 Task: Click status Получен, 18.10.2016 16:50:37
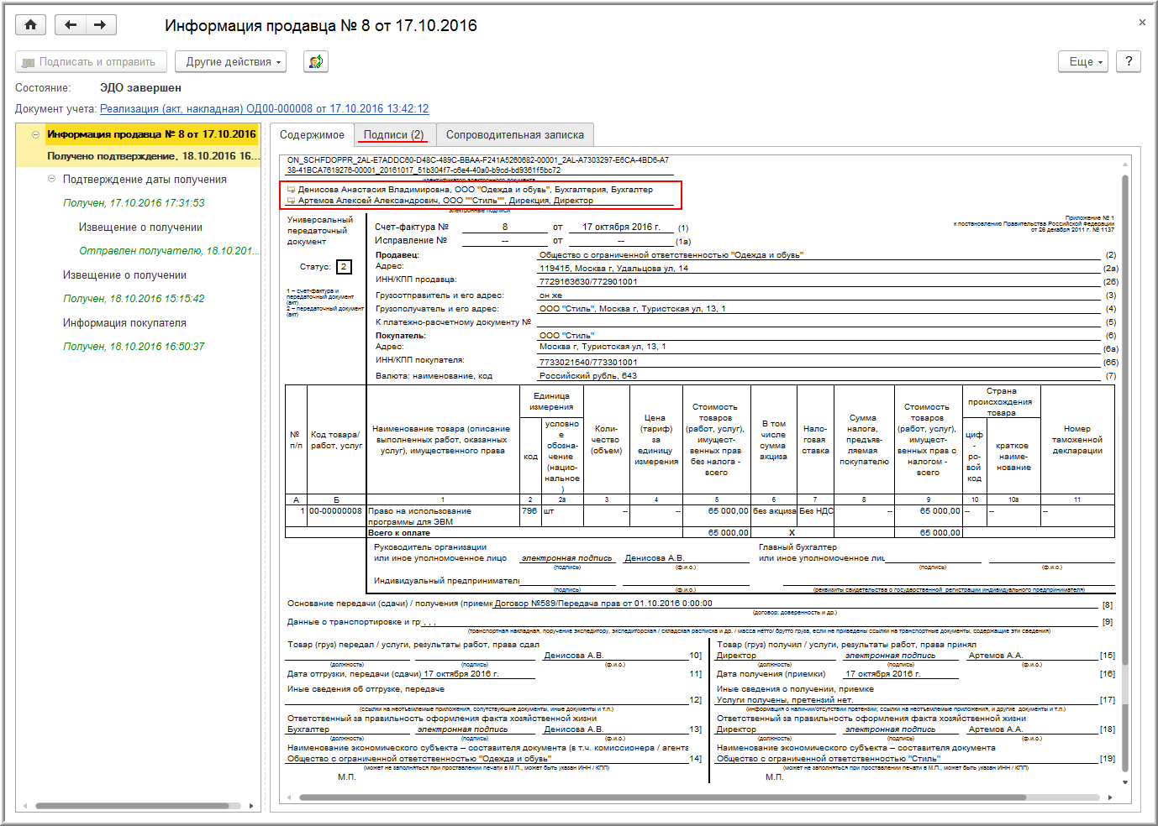[x=134, y=347]
